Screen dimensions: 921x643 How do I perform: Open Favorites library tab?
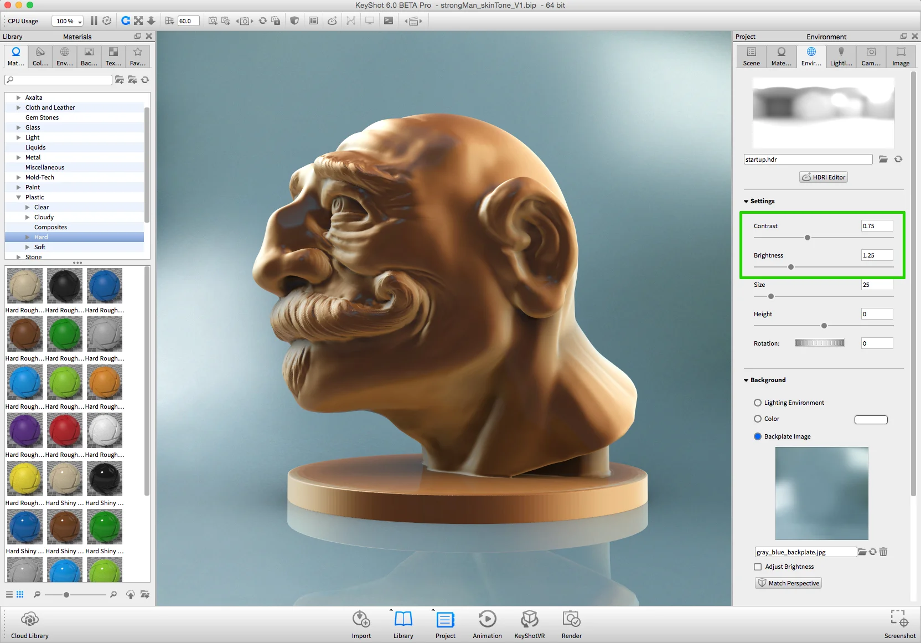(138, 56)
